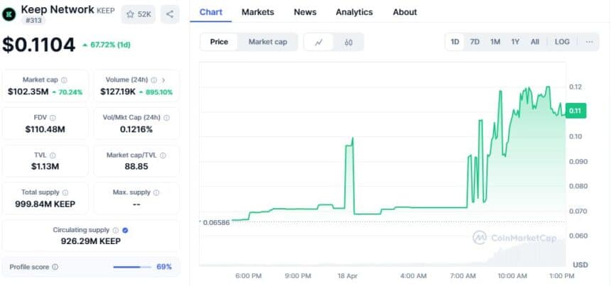Open Volume (24h) details chevron
611x286 pixels.
click(x=163, y=80)
